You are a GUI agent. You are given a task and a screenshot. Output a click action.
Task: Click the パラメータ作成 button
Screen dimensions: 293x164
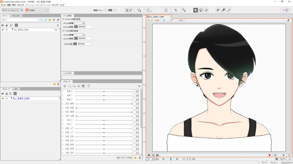tap(124, 158)
